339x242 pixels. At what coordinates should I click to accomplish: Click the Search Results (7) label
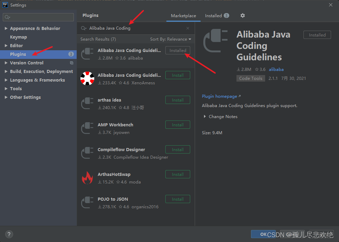pyautogui.click(x=98, y=39)
